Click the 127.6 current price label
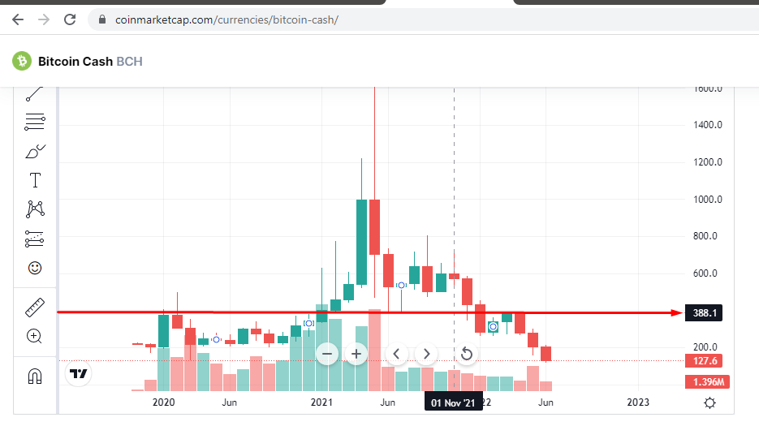759x439 pixels. 704,360
